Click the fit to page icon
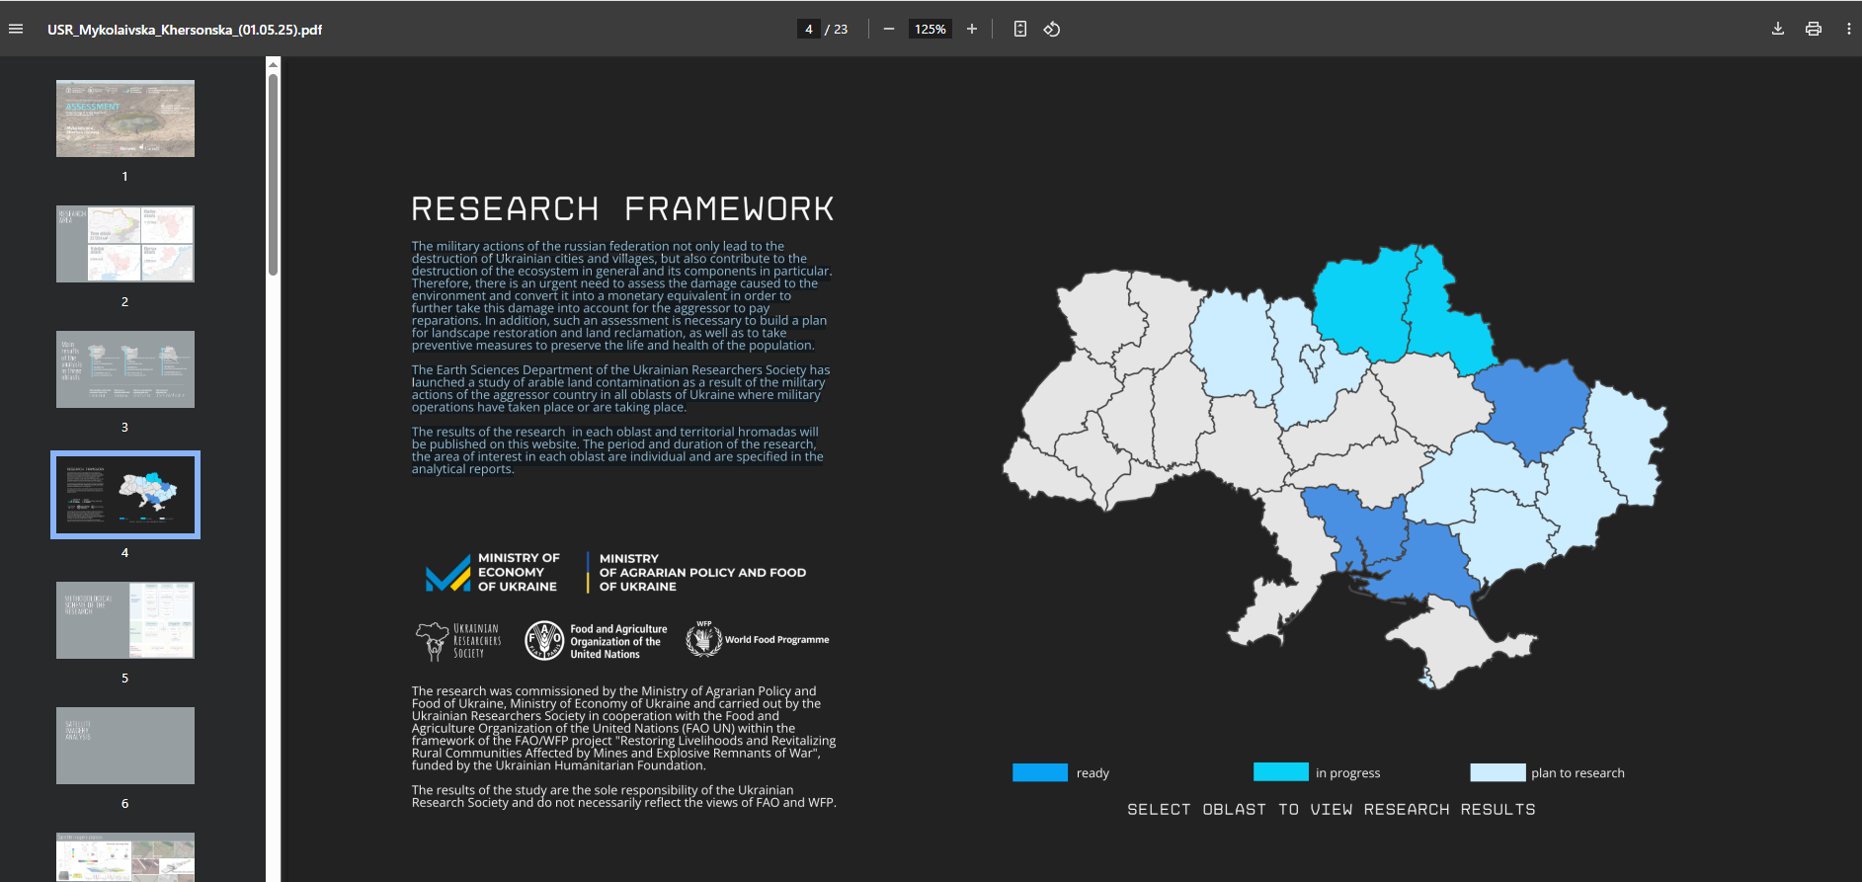The width and height of the screenshot is (1862, 882). coord(1020,29)
